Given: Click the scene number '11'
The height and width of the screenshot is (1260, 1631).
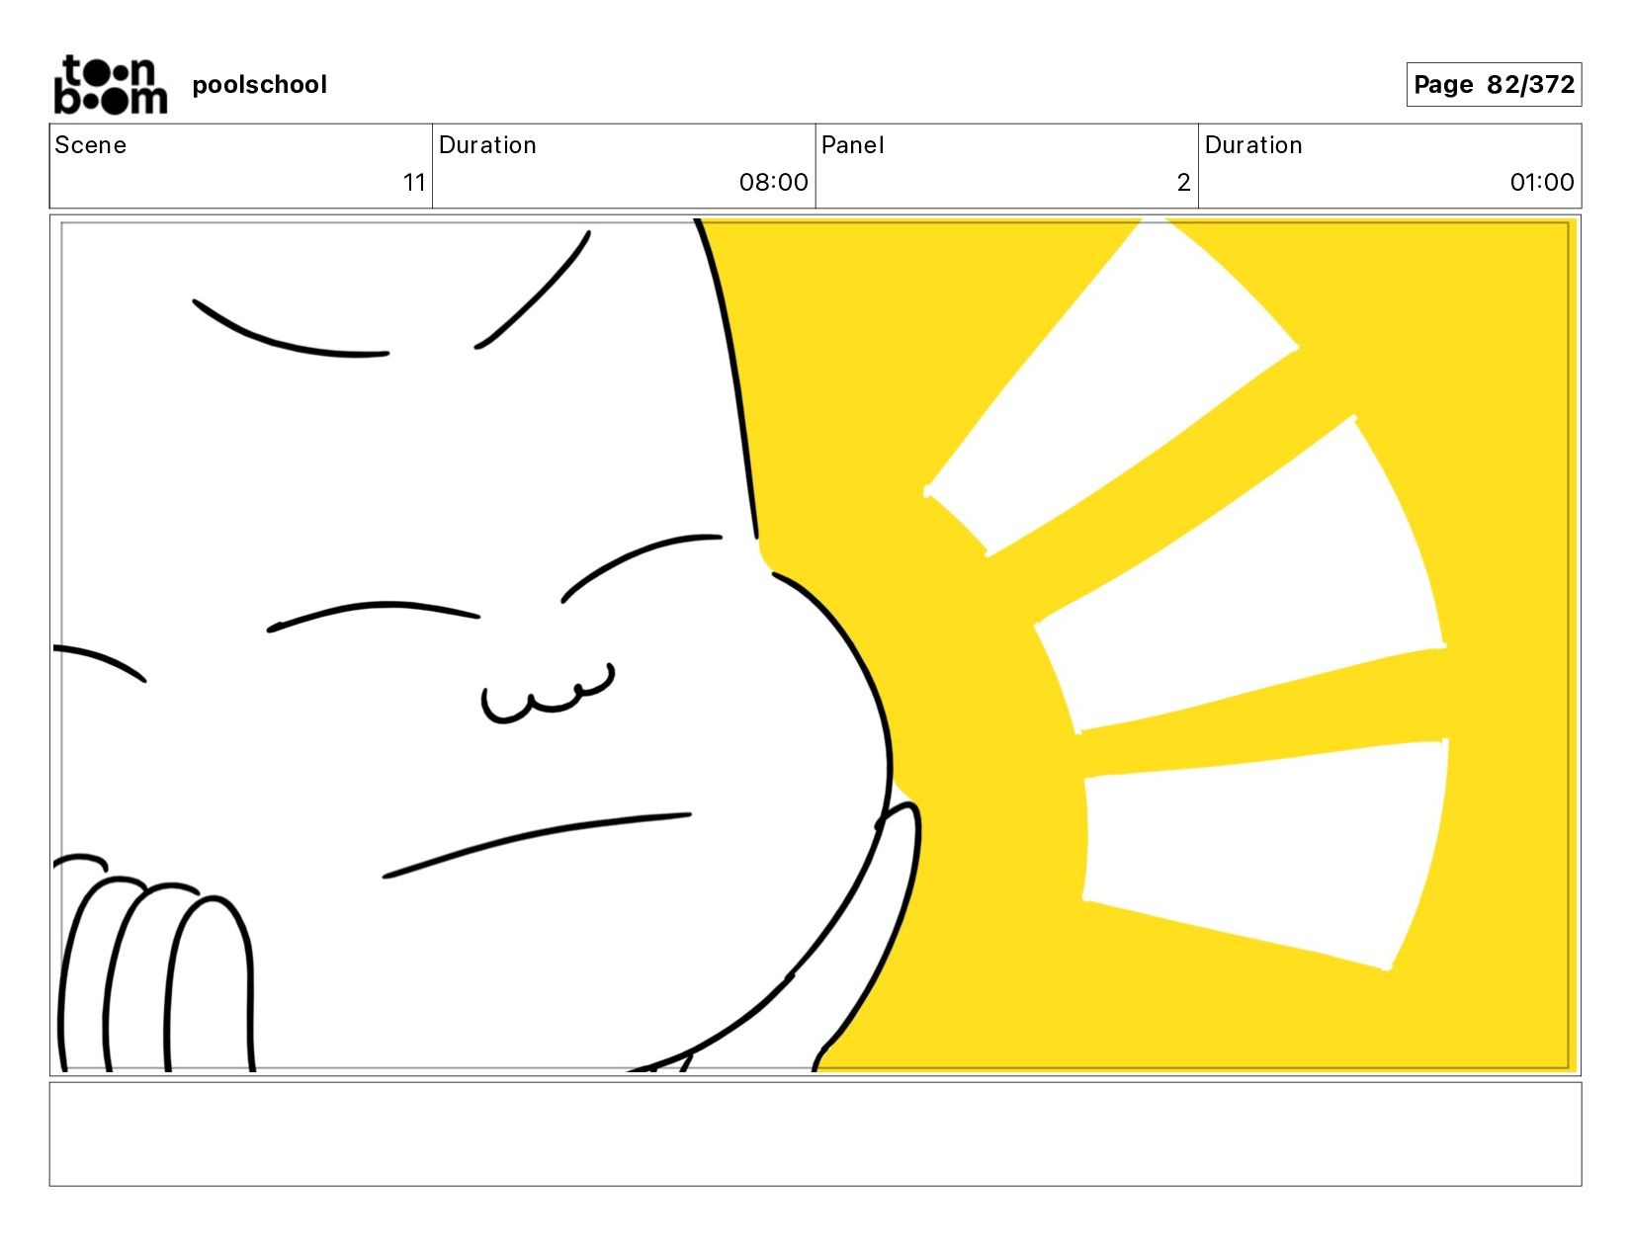Looking at the screenshot, I should tap(414, 183).
